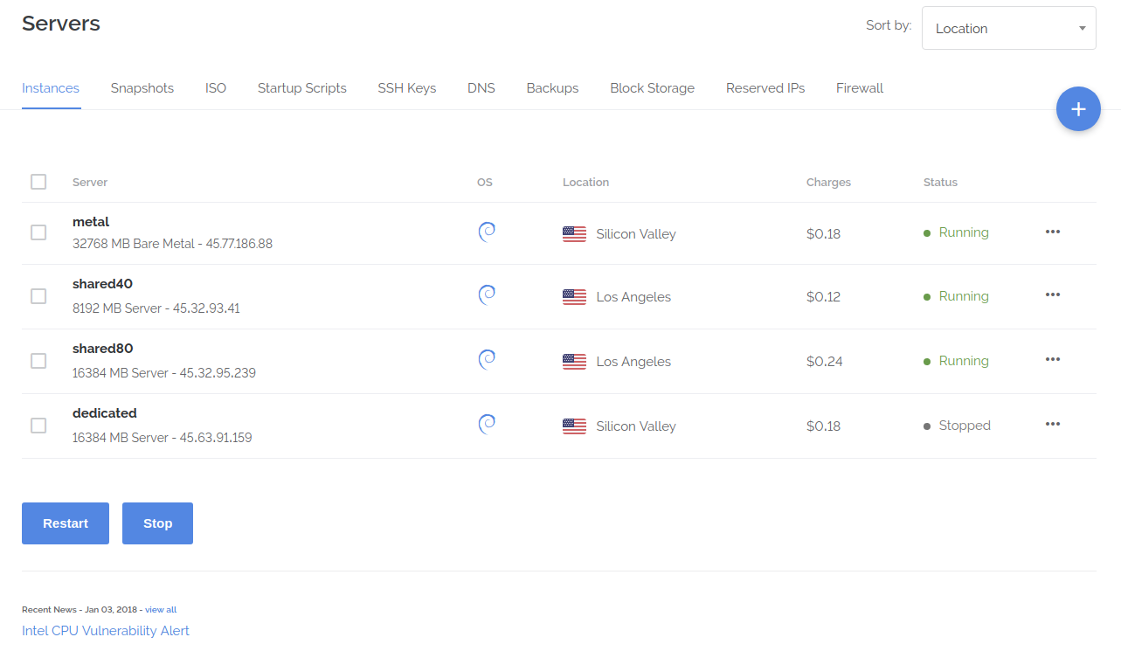Open the three-dot menu for metal server

tap(1053, 232)
